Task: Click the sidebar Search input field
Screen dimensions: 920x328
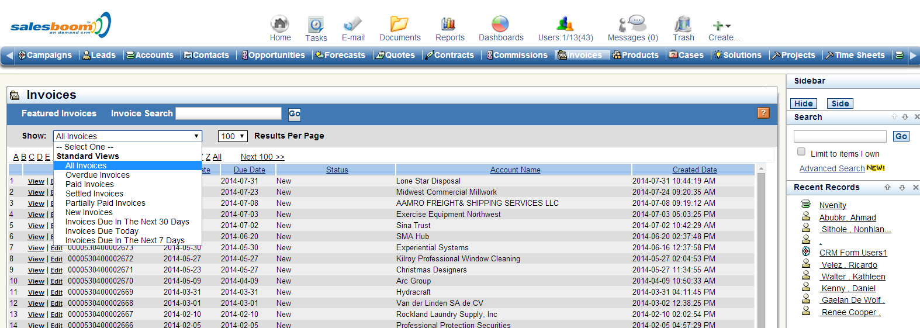Action: 841,136
